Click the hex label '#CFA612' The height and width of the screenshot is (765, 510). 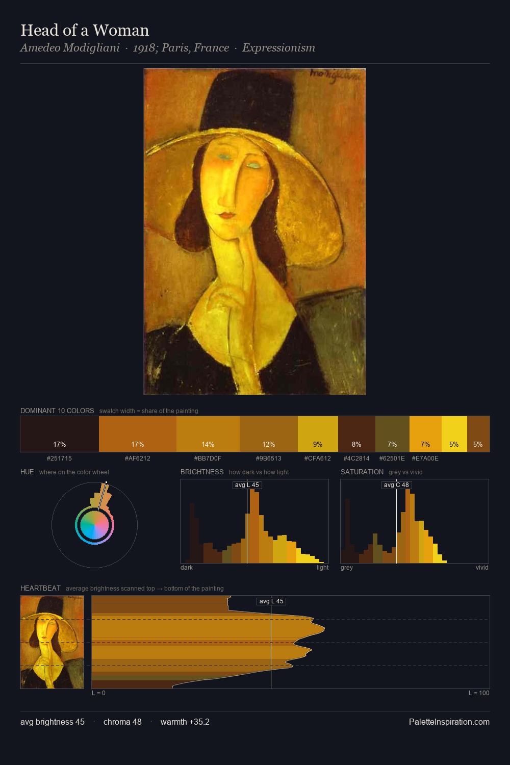point(318,458)
